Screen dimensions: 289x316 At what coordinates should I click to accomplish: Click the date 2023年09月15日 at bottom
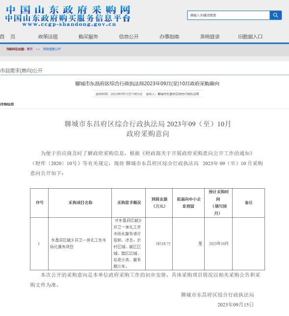point(236,305)
